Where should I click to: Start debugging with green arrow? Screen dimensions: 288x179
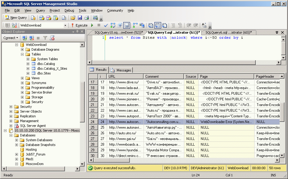pos(92,25)
